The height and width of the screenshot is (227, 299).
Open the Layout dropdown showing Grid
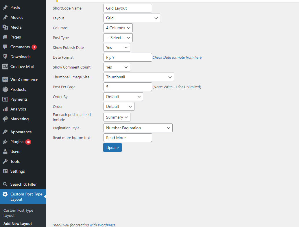click(132, 18)
